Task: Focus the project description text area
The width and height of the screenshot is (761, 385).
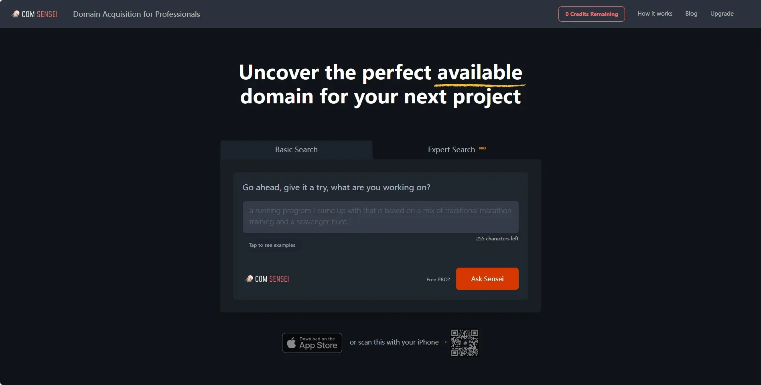Action: tap(380, 217)
